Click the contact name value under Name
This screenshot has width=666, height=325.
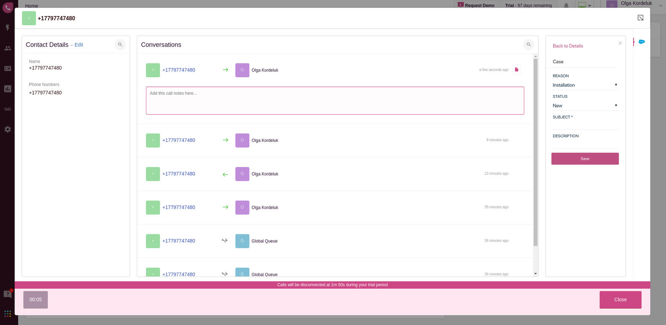click(x=45, y=68)
